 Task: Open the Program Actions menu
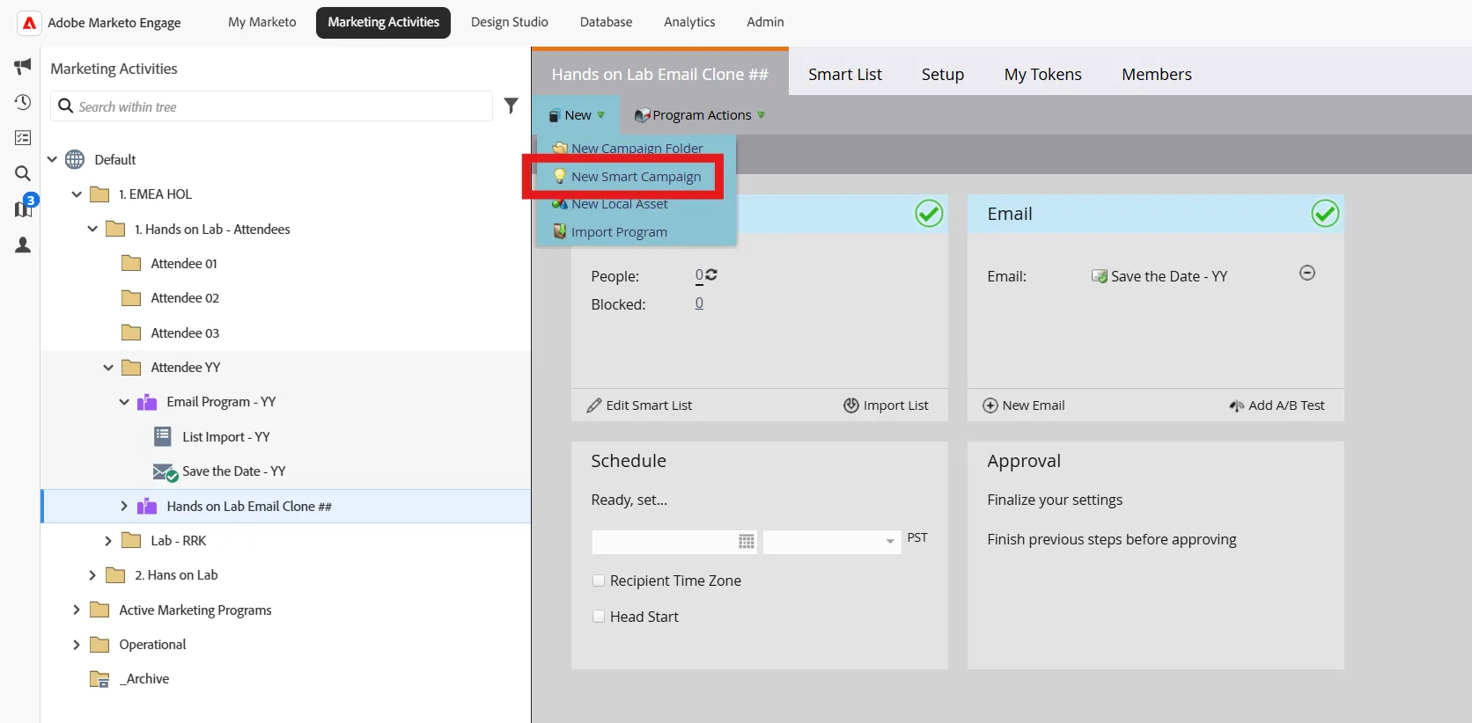(x=700, y=115)
